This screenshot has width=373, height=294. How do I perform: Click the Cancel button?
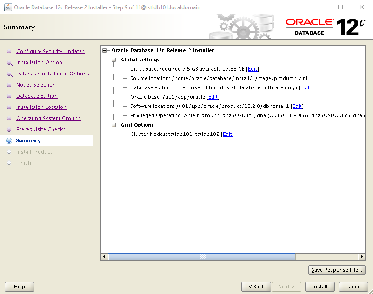tap(353, 287)
